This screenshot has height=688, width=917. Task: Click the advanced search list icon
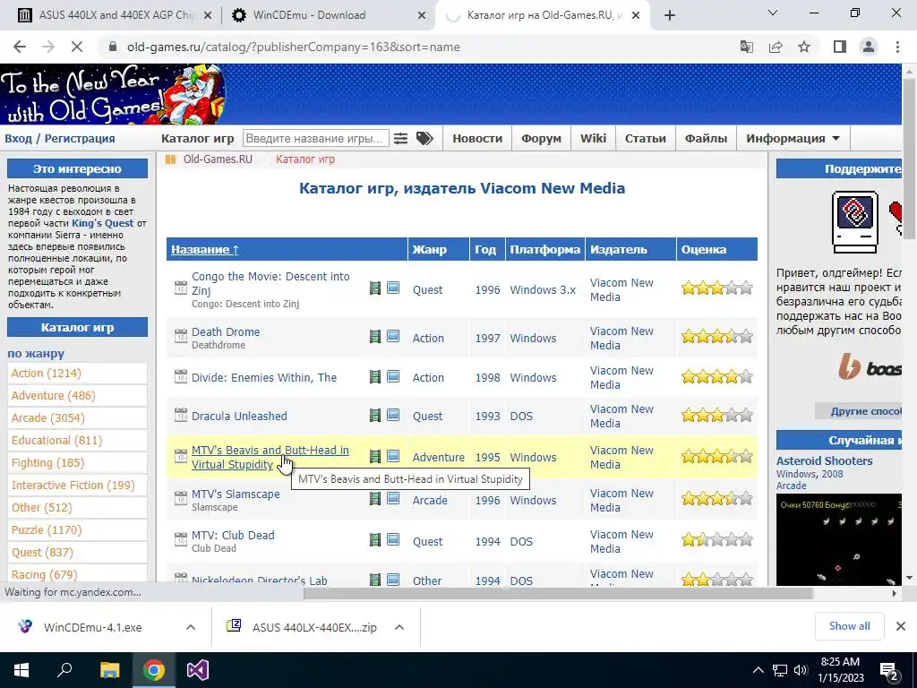click(x=400, y=139)
